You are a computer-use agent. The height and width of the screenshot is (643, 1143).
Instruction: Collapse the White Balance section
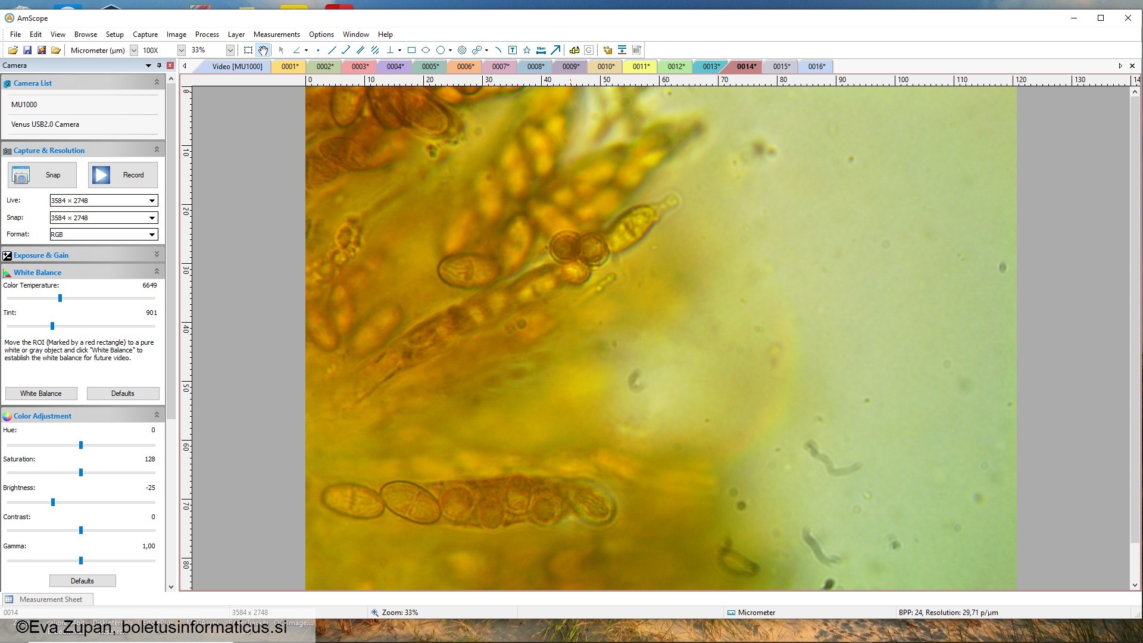(157, 272)
